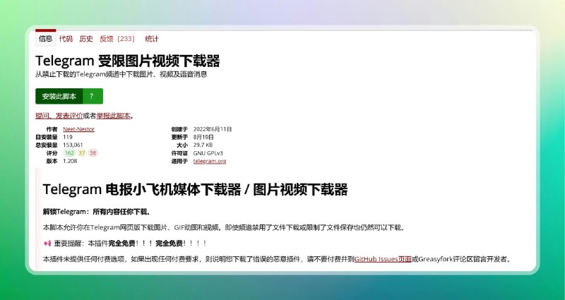This screenshot has width=565, height=300.
Task: Click the created date 2022年6月11日
Action: tap(213, 129)
